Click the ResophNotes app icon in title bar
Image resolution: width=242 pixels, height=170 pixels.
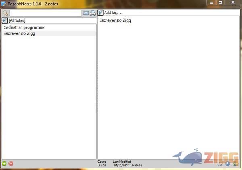click(x=4, y=3)
